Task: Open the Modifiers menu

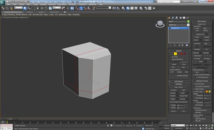Action: pos(43,4)
